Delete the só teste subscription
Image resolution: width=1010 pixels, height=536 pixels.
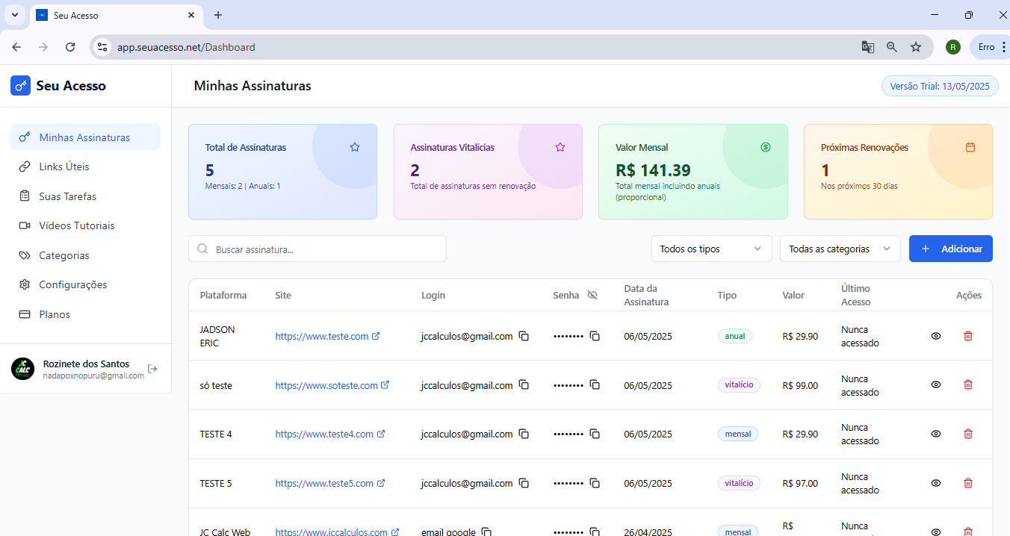point(968,384)
